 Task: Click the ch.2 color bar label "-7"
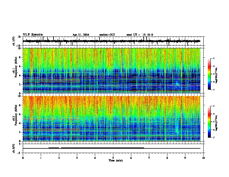(x=213, y=137)
